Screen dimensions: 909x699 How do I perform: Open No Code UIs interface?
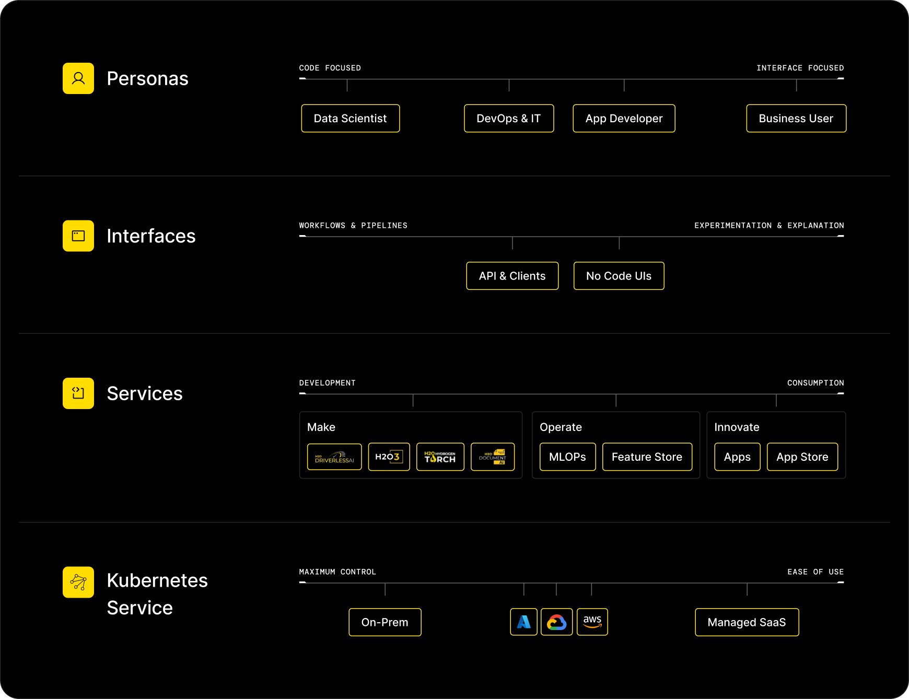(x=619, y=276)
